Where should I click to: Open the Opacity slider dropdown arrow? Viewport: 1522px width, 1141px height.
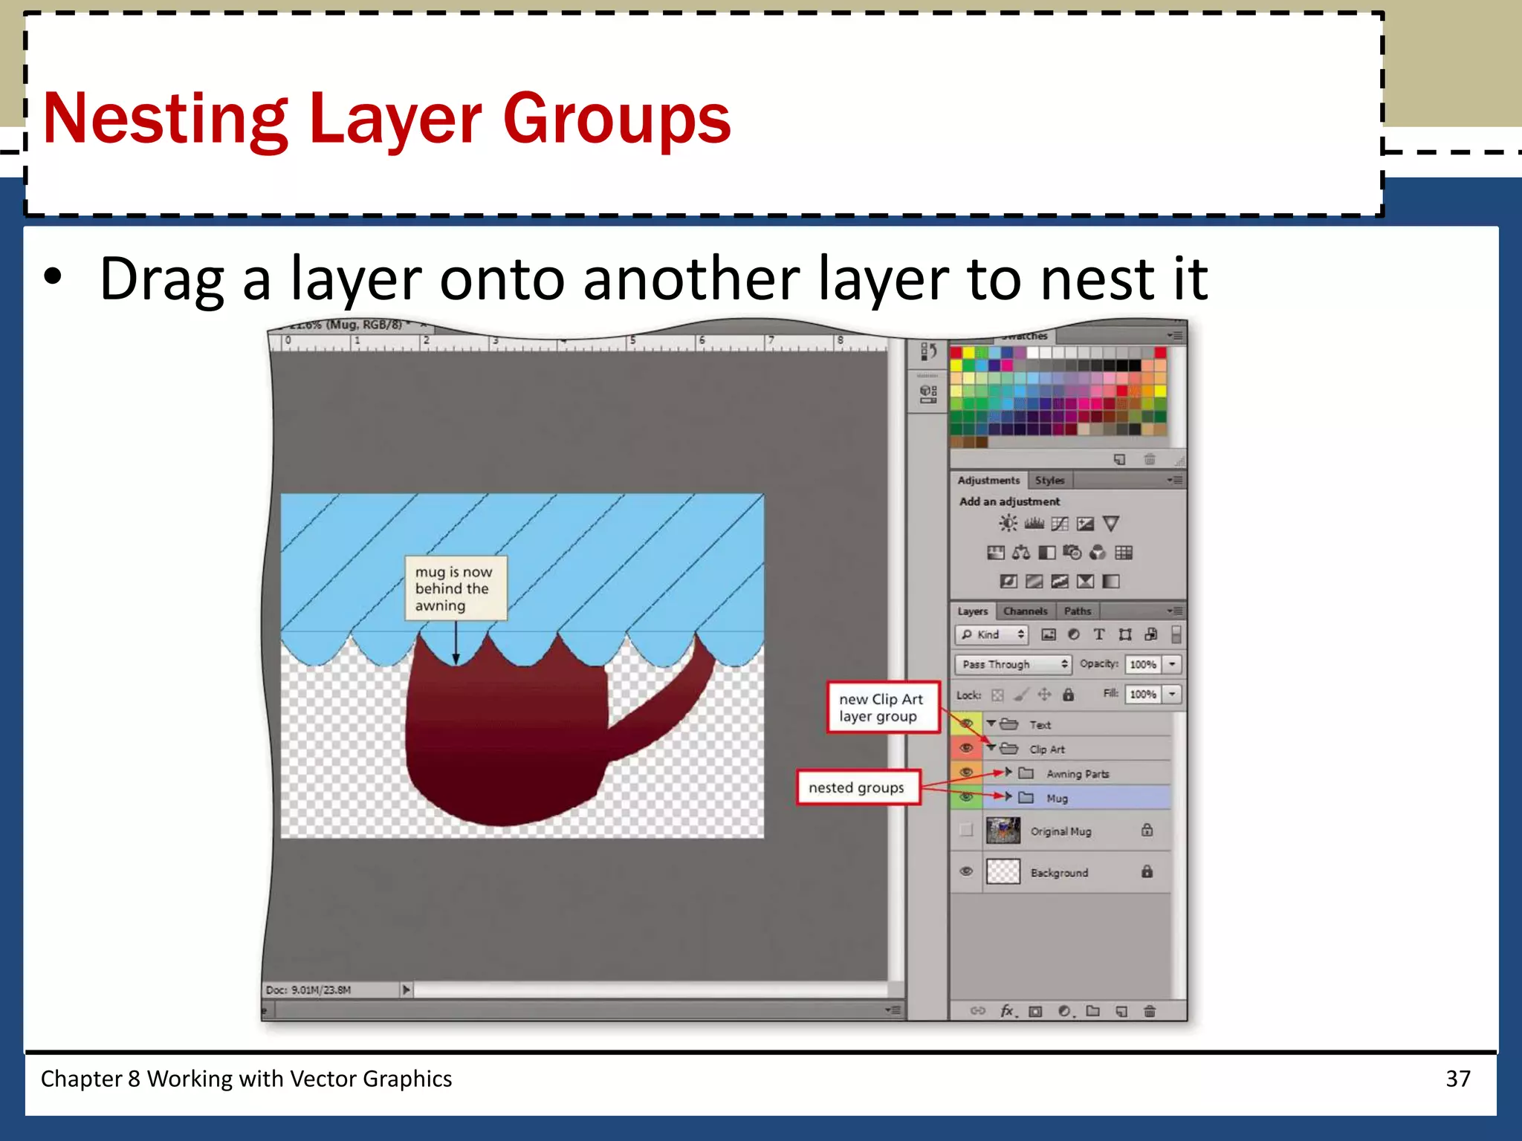click(1172, 664)
